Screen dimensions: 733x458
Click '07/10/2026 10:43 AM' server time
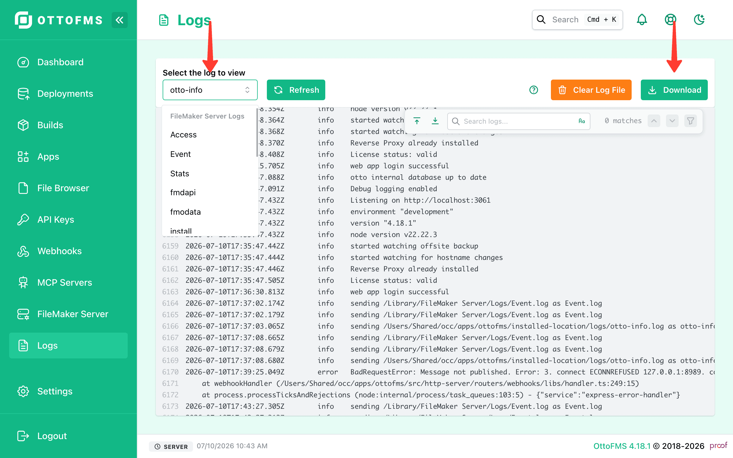(232, 446)
